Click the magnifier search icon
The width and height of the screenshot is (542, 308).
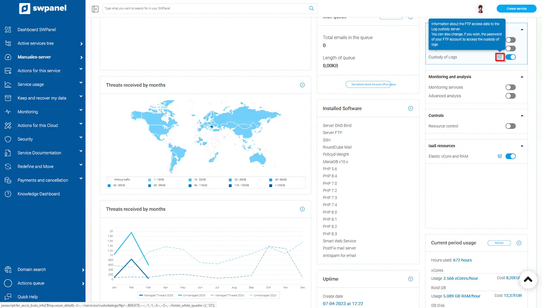[311, 8]
